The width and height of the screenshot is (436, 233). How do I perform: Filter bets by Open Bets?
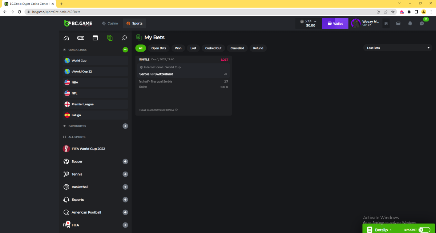click(158, 48)
